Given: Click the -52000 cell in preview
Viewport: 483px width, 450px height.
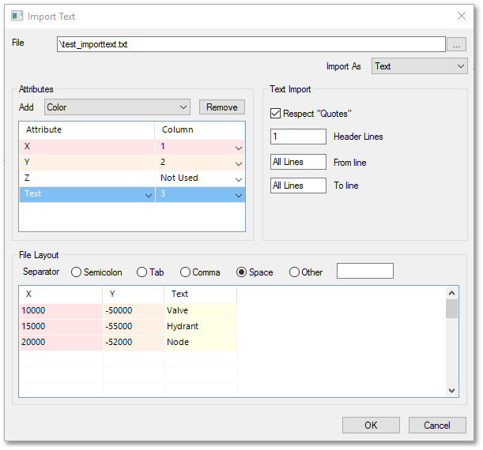Looking at the screenshot, I should 134,343.
